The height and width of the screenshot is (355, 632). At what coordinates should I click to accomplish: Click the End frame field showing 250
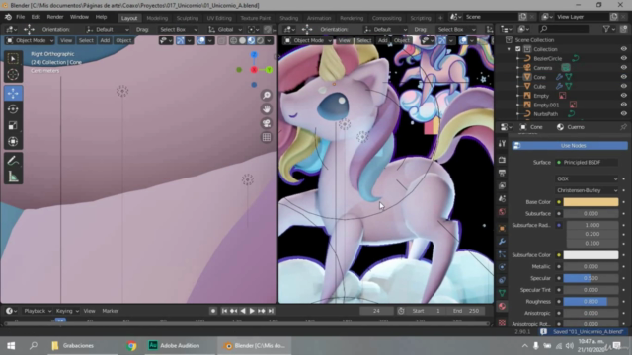coord(467,311)
